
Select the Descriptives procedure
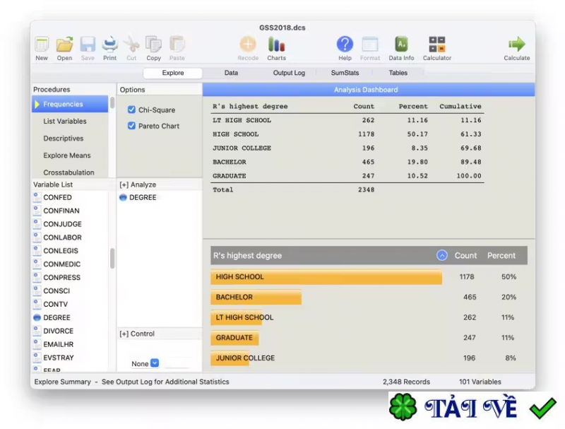(70, 139)
